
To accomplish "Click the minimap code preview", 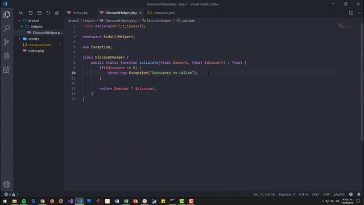I will click(x=346, y=26).
